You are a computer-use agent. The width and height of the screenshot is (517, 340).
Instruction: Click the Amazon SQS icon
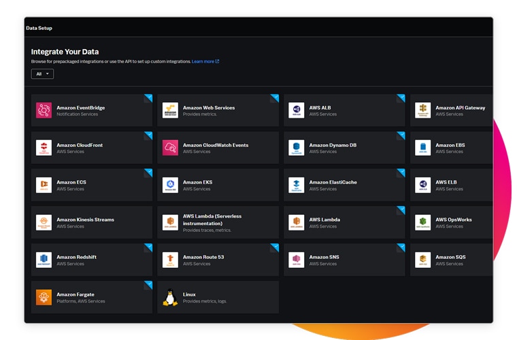click(x=422, y=260)
